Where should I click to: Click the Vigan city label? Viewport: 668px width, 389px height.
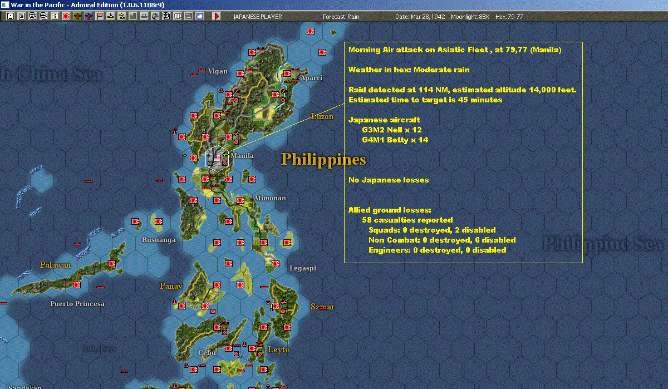coord(218,71)
